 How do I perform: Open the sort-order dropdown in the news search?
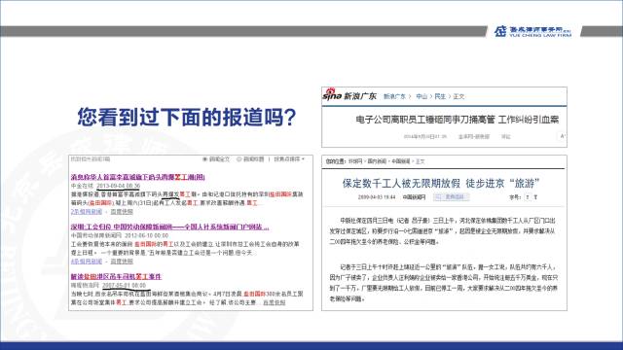(x=289, y=159)
